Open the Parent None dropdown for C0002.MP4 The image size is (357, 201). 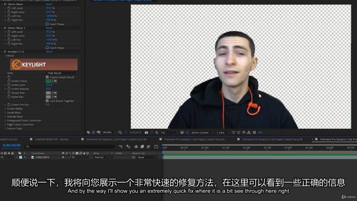coord(147,157)
